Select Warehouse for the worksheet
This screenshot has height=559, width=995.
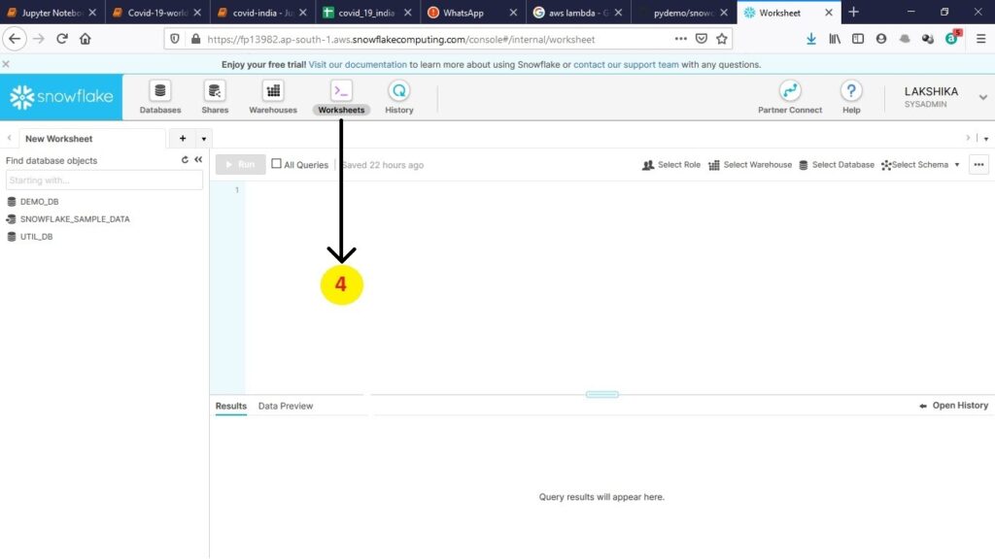coord(750,165)
